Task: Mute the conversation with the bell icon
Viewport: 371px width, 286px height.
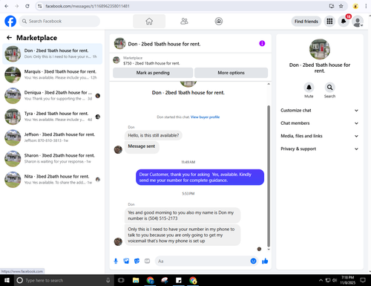Action: click(309, 88)
